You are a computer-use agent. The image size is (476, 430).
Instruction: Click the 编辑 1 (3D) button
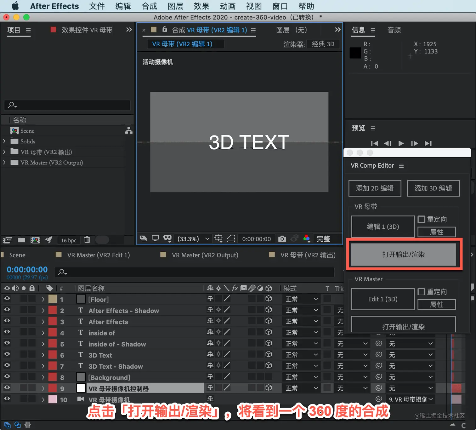[383, 226]
